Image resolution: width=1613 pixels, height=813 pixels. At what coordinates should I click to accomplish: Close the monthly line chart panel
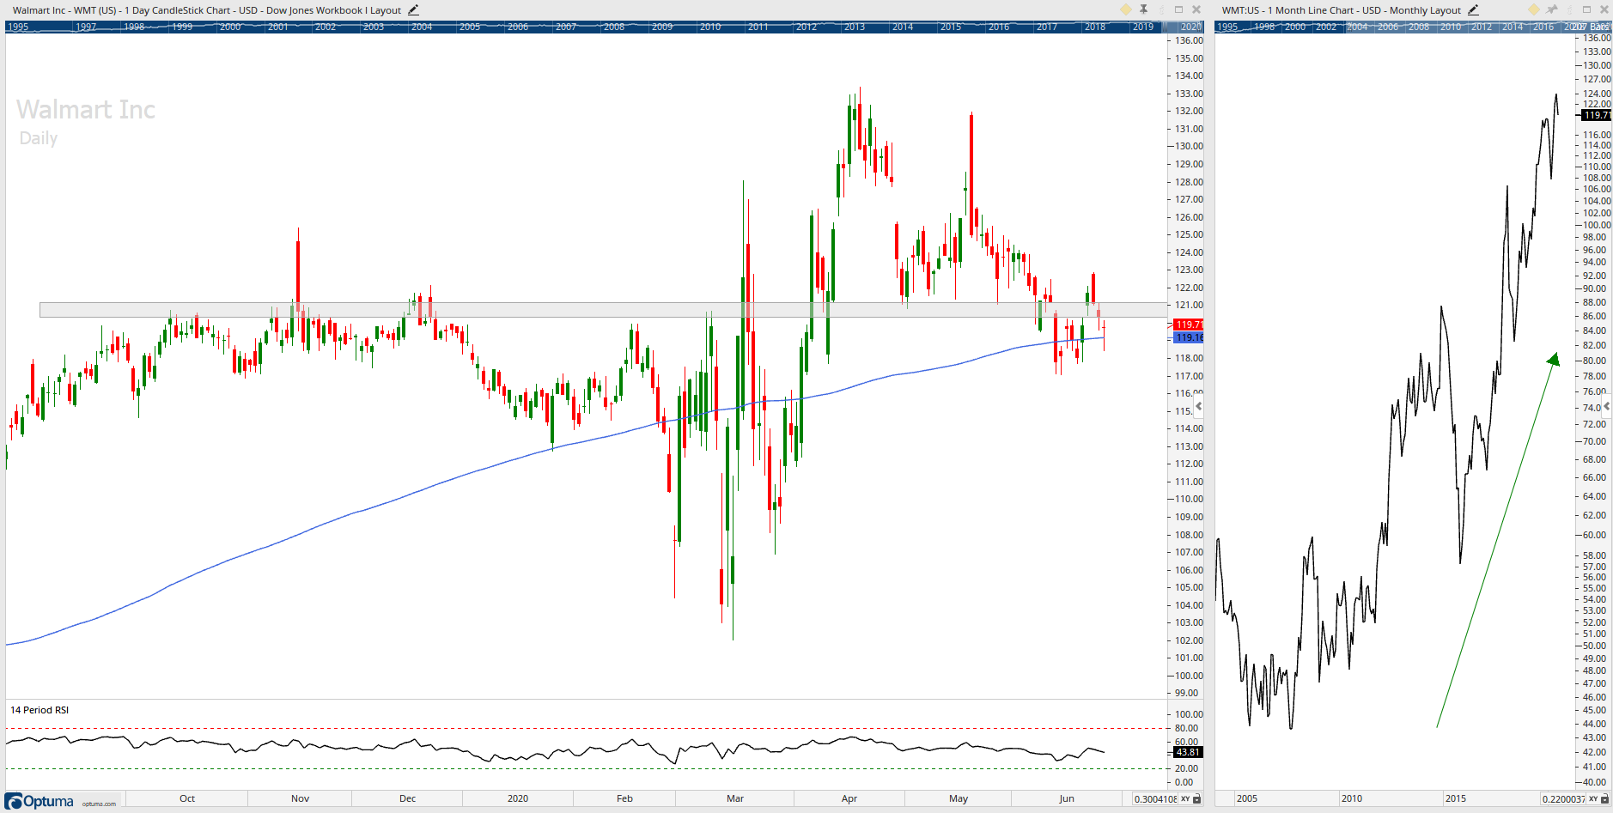[1604, 9]
